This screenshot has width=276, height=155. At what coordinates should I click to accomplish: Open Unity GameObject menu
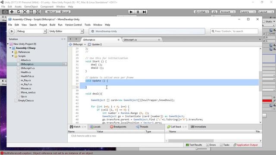click(x=31, y=6)
